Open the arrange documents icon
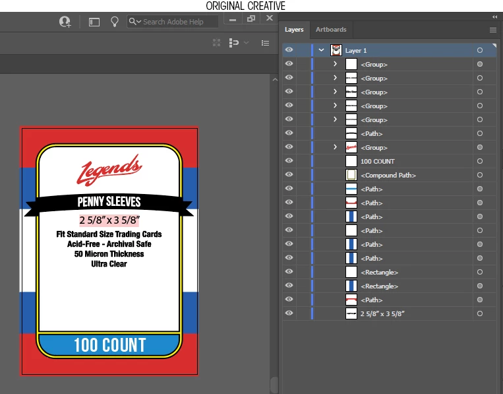The width and height of the screenshot is (503, 394). tap(94, 22)
